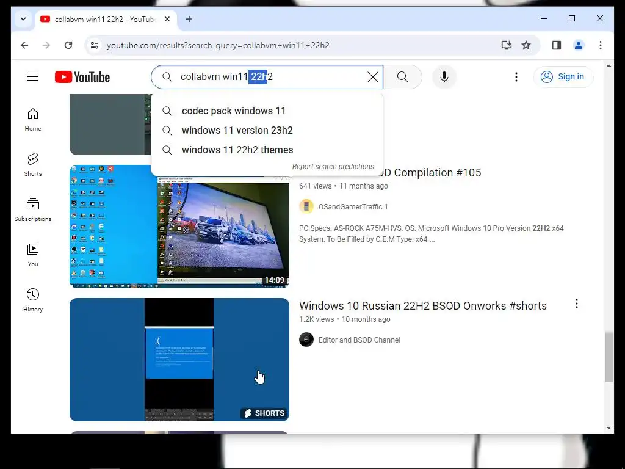Screen dimensions: 625x469
Task: Open You section in sidebar
Action: [33, 255]
